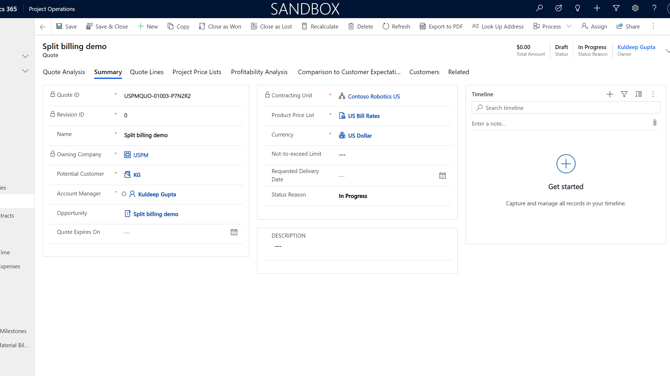Open the Contoso Robotics US contracting unit link
The image size is (670, 376).
[374, 96]
